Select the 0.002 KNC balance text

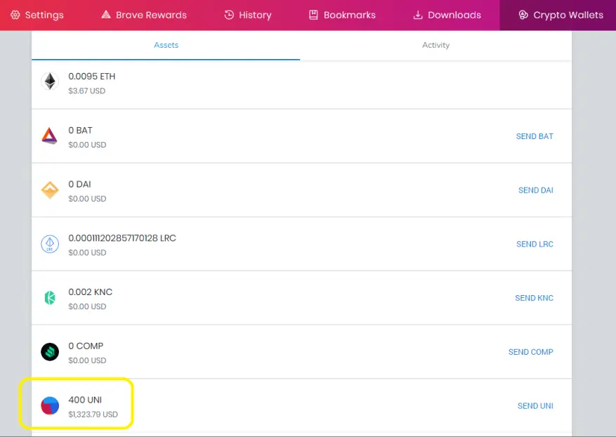(x=91, y=292)
